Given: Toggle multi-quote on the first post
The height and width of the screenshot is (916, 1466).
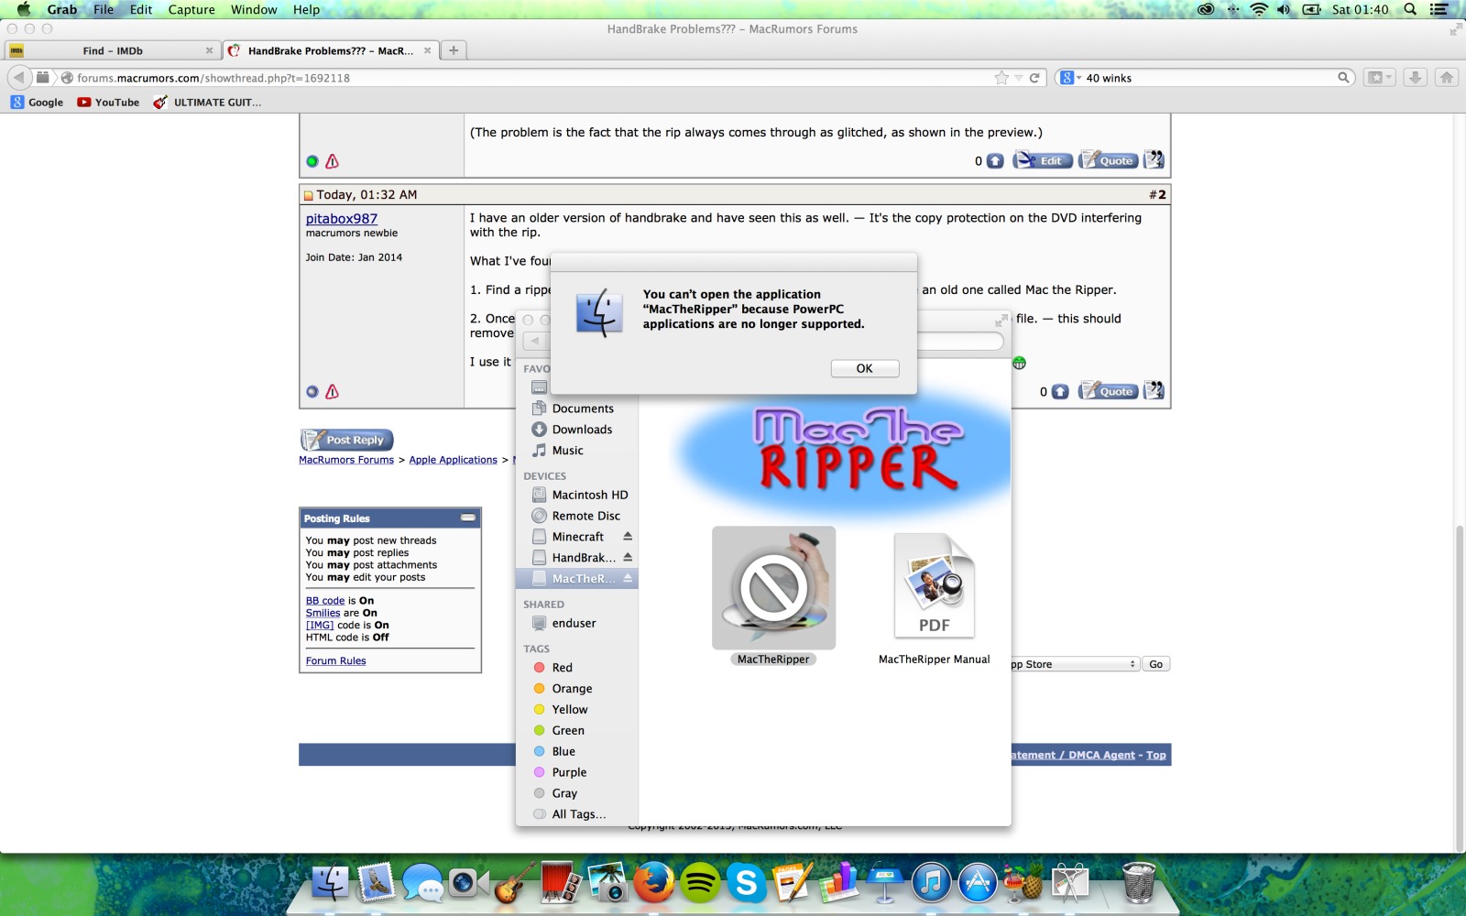Looking at the screenshot, I should (x=1154, y=160).
